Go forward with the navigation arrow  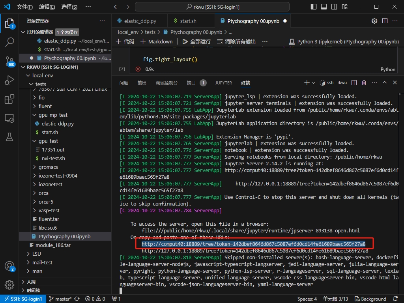(127, 7)
